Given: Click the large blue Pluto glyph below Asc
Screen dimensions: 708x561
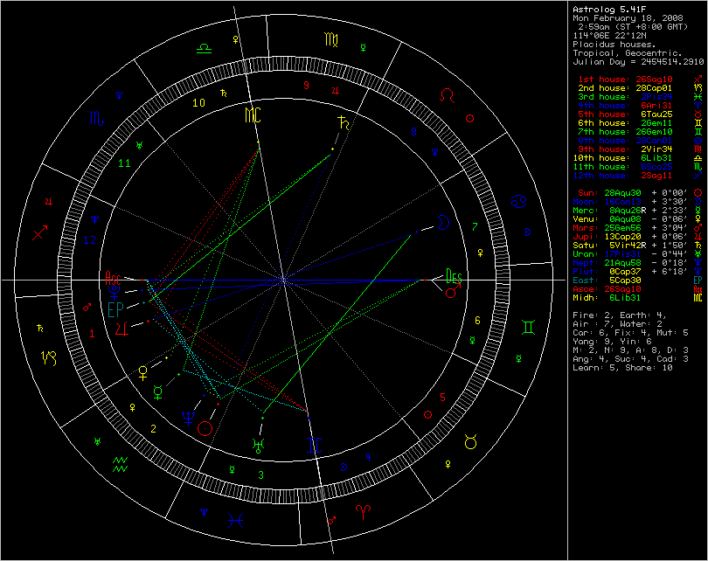Looking at the screenshot, I should [115, 292].
